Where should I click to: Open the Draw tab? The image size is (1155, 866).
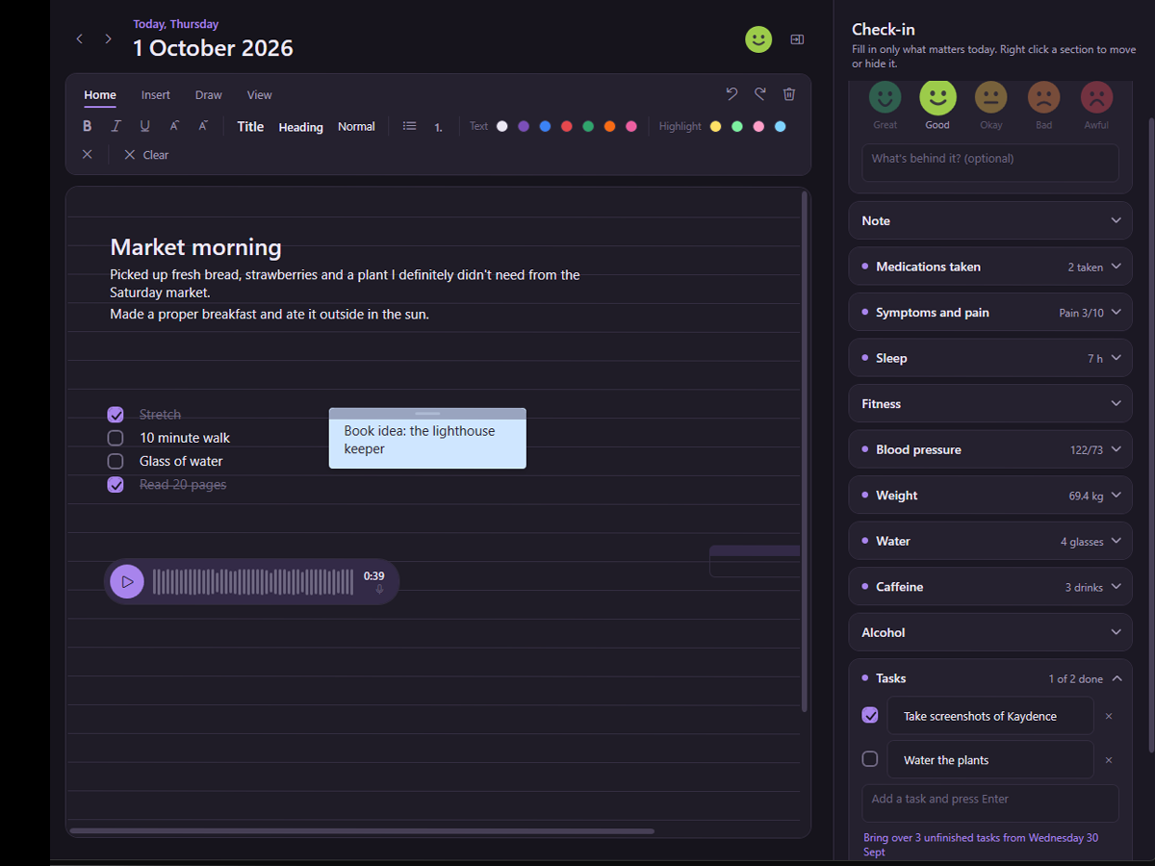coord(209,95)
